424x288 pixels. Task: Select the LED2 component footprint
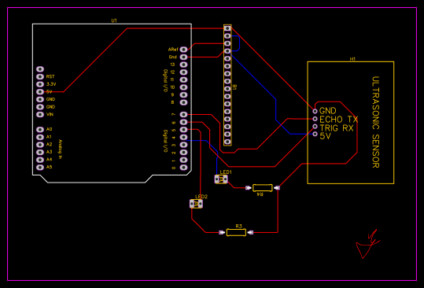[196, 204]
